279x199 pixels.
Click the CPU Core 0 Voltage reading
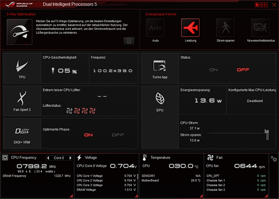107,166
